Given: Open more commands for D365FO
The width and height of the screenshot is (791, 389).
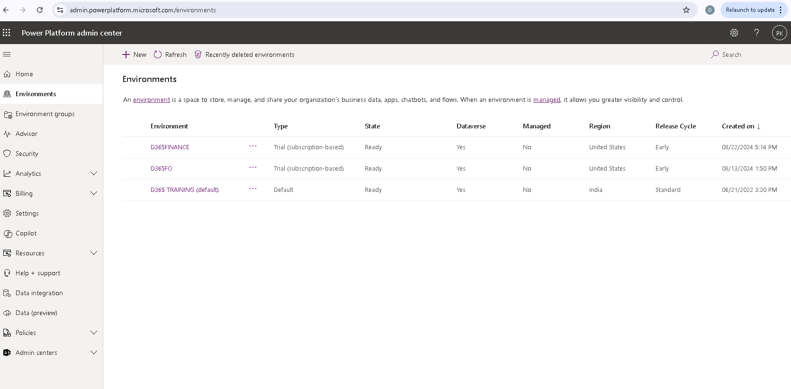Looking at the screenshot, I should 253,168.
